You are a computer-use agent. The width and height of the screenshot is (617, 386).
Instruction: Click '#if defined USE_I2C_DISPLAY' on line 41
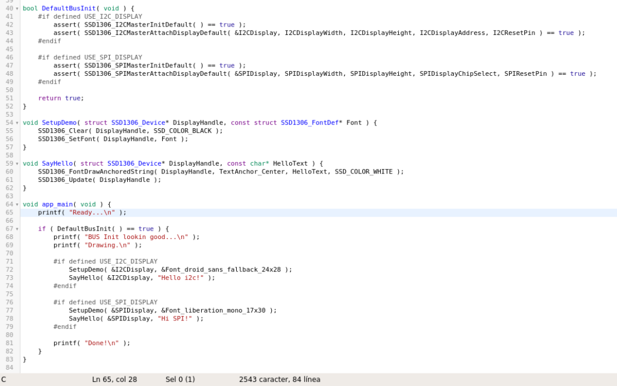[x=90, y=16]
